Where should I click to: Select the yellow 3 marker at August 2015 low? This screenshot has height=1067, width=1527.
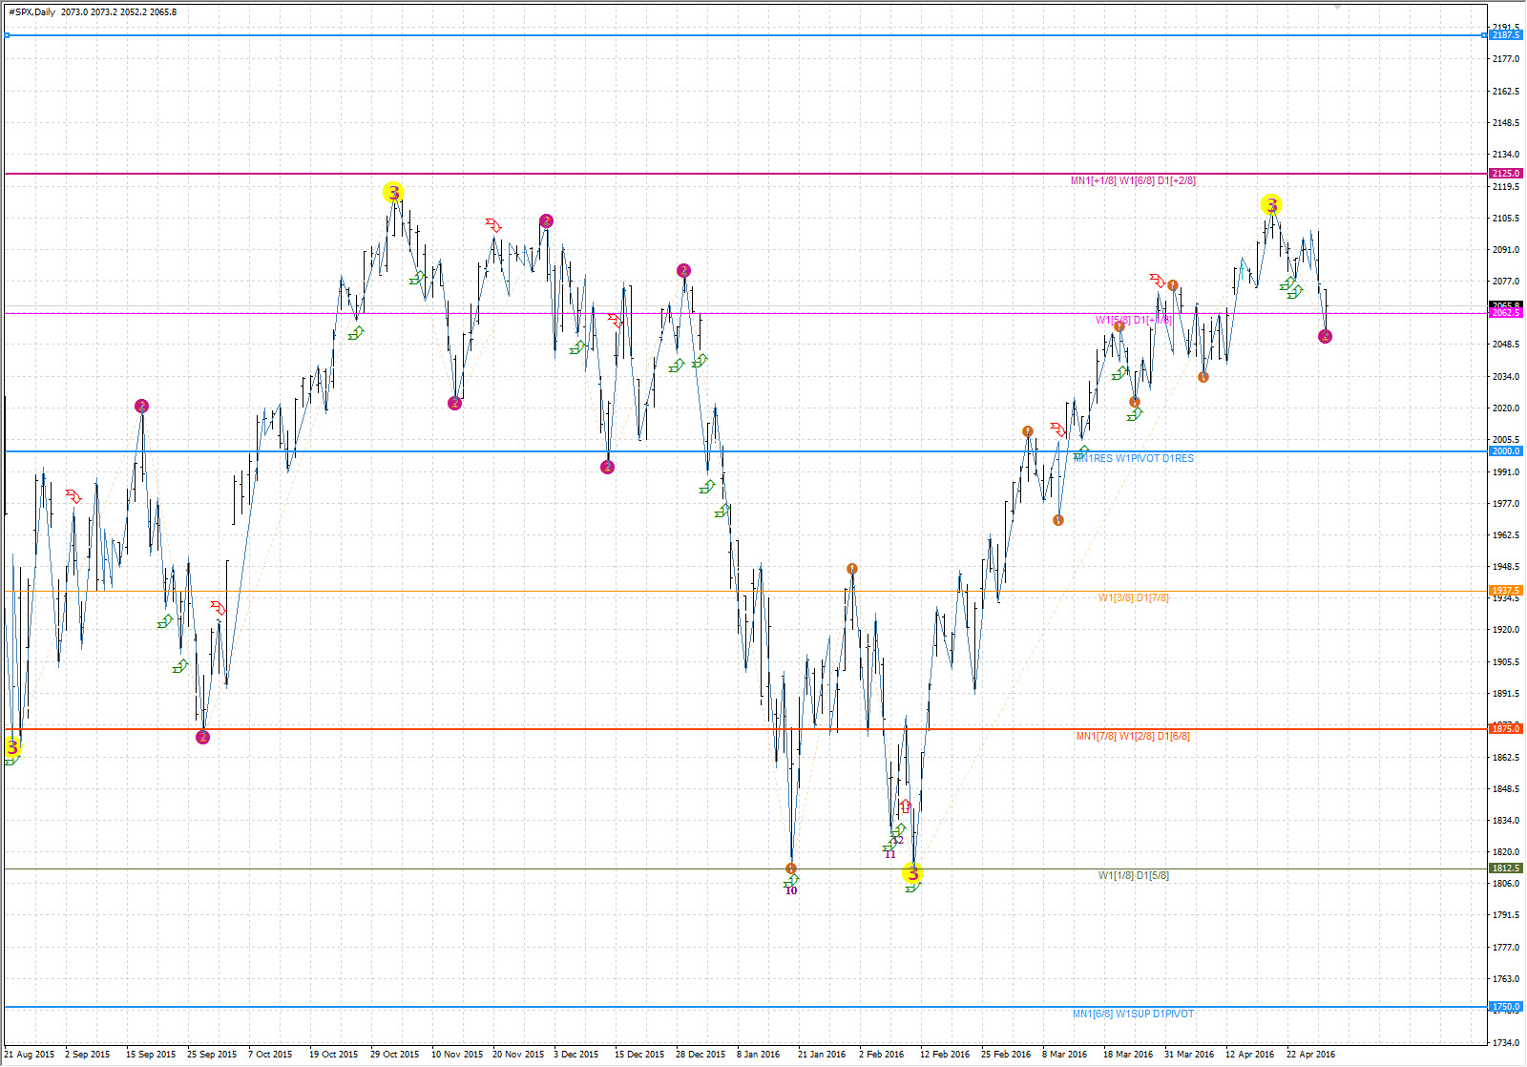click(x=12, y=747)
